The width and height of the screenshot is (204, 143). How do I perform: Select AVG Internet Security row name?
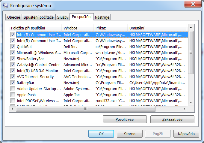pyautogui.click(x=35, y=77)
